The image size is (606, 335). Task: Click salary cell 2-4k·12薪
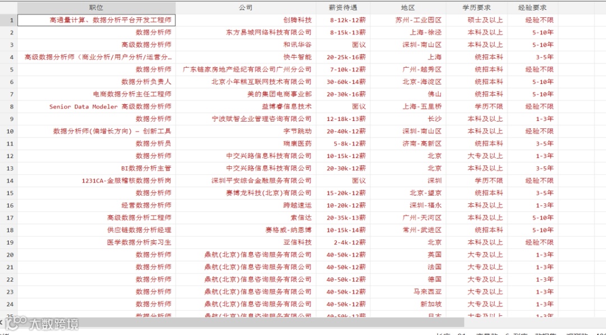click(x=343, y=243)
